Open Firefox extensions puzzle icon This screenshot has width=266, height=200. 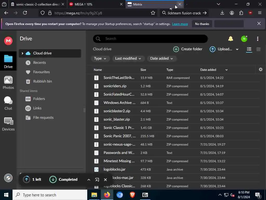coord(241,13)
